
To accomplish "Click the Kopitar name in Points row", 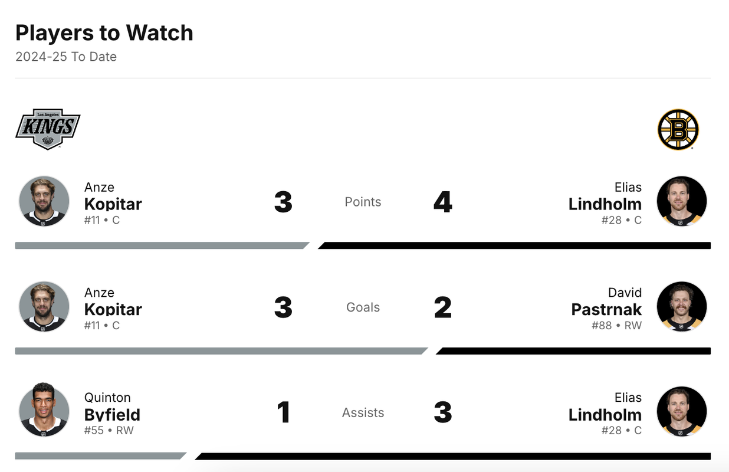I will point(113,204).
